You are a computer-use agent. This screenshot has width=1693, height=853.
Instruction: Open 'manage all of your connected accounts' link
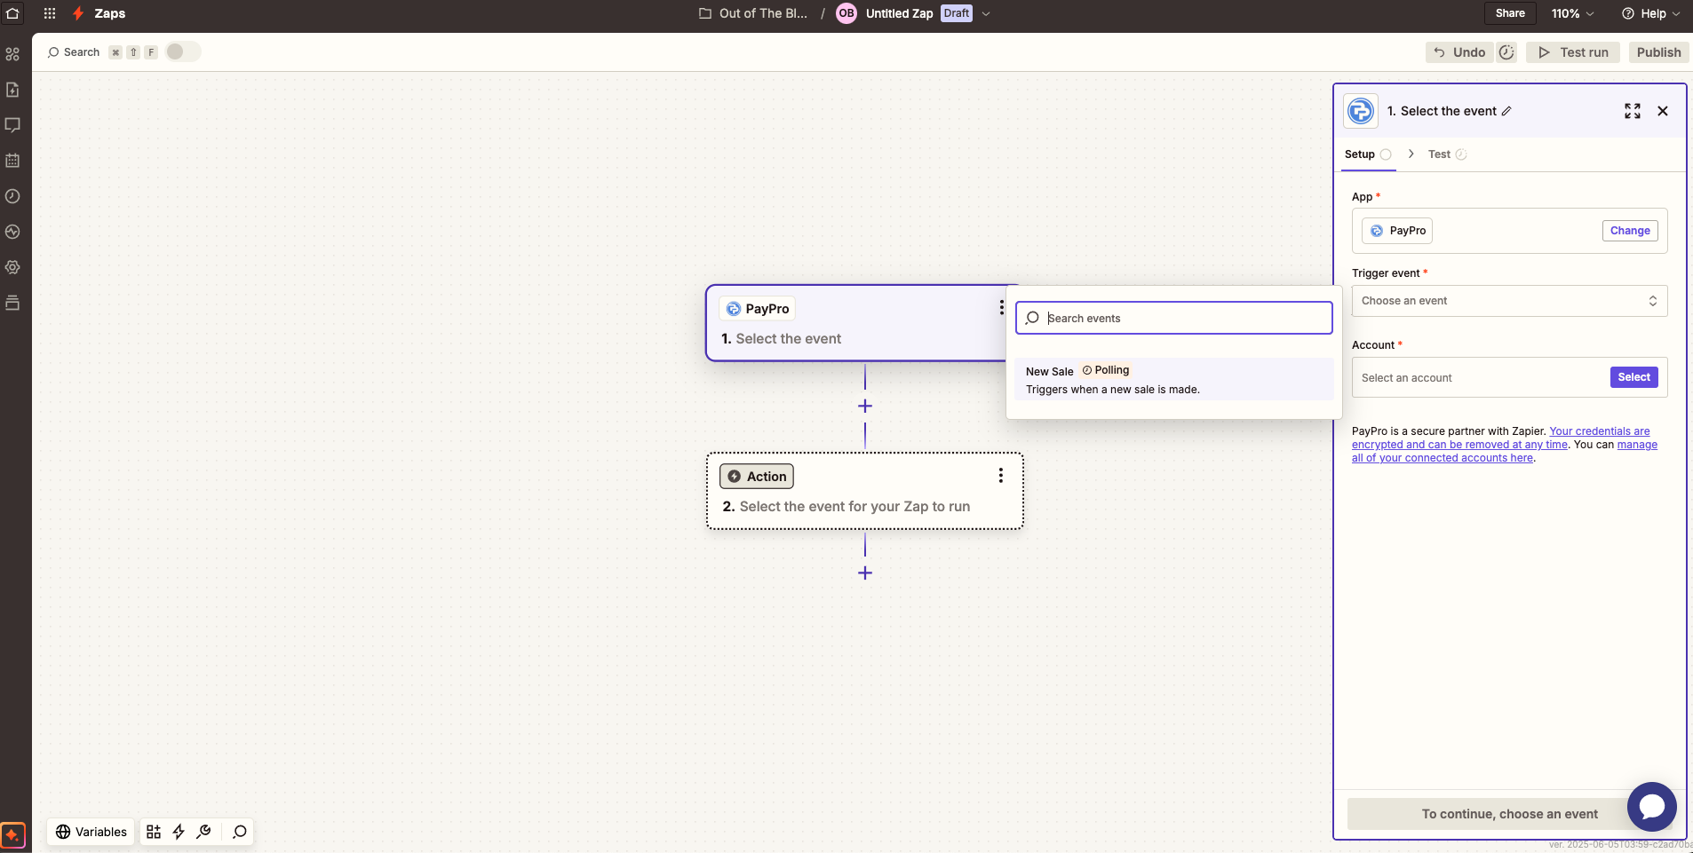1505,451
